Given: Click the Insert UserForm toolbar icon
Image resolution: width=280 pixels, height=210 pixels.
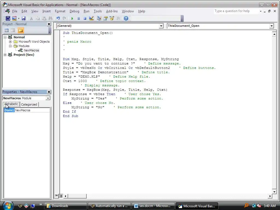Looking at the screenshot, I should pos(14,18).
